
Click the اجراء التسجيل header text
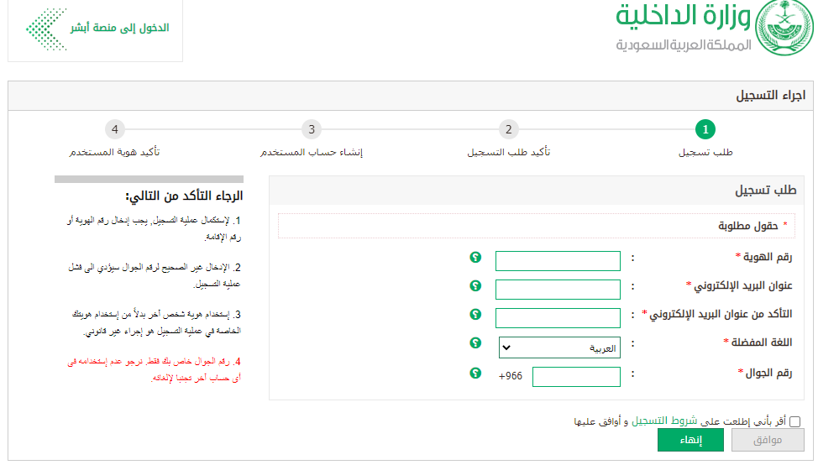coord(770,96)
